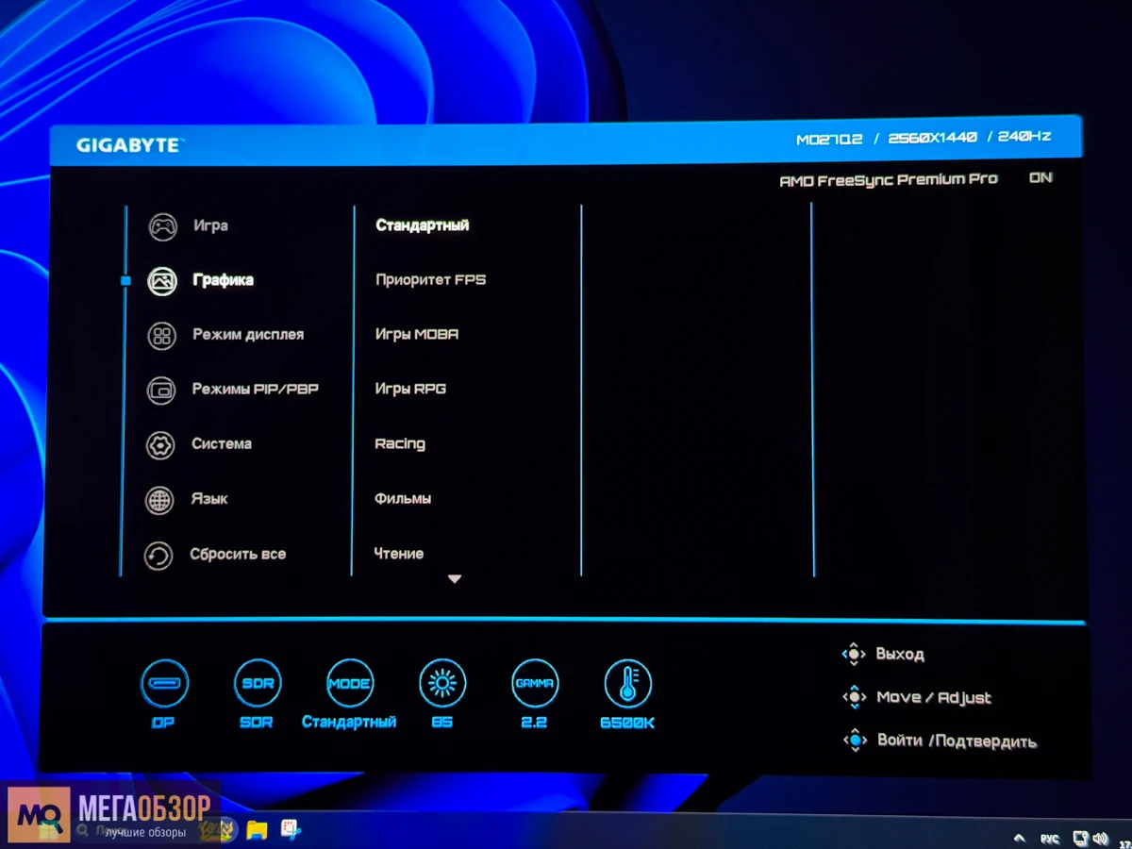Open the Режим дисплея grid icon

tap(162, 336)
